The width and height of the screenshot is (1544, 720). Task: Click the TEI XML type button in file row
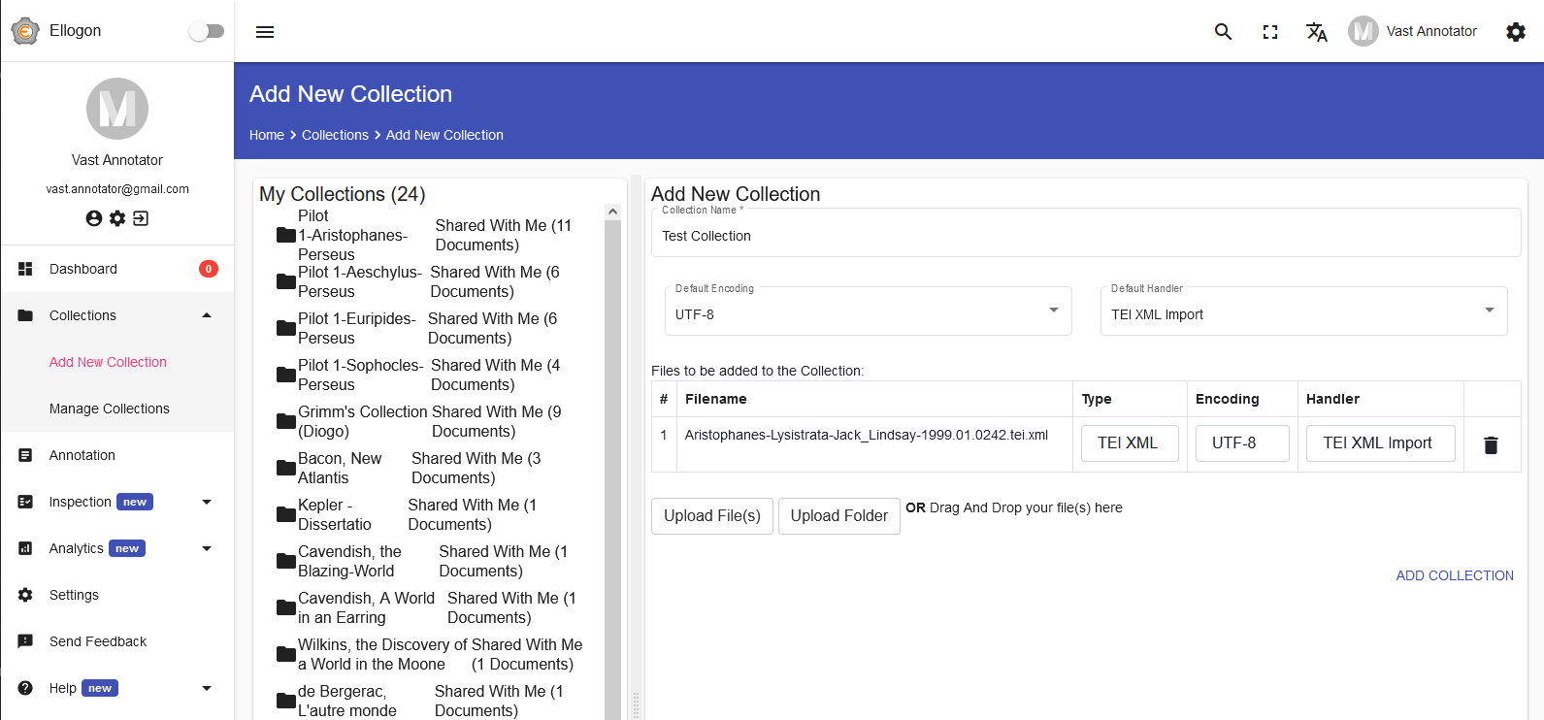click(x=1130, y=443)
